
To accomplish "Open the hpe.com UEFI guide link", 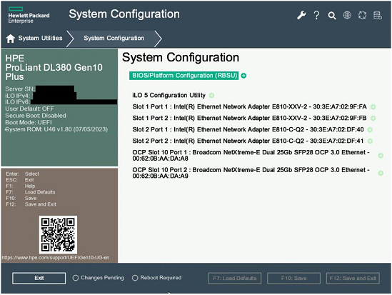I will coord(56,257).
